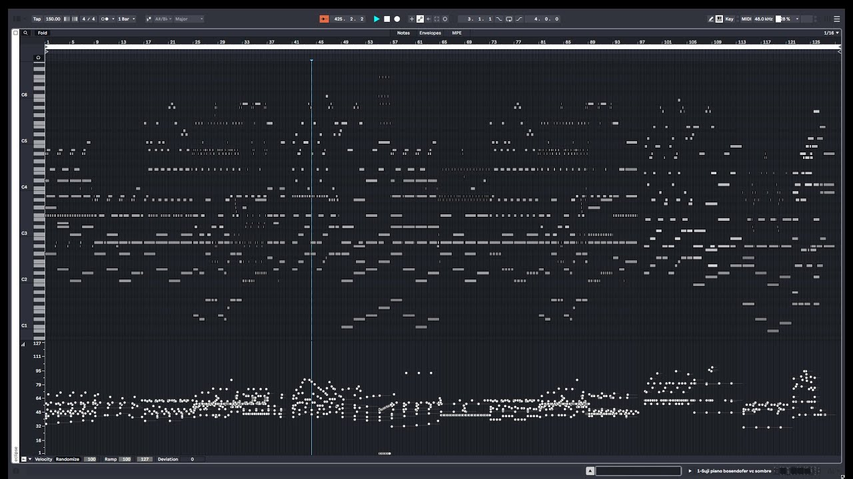The height and width of the screenshot is (479, 853).
Task: Open the hamburger menu icon at top right
Action: 837,19
